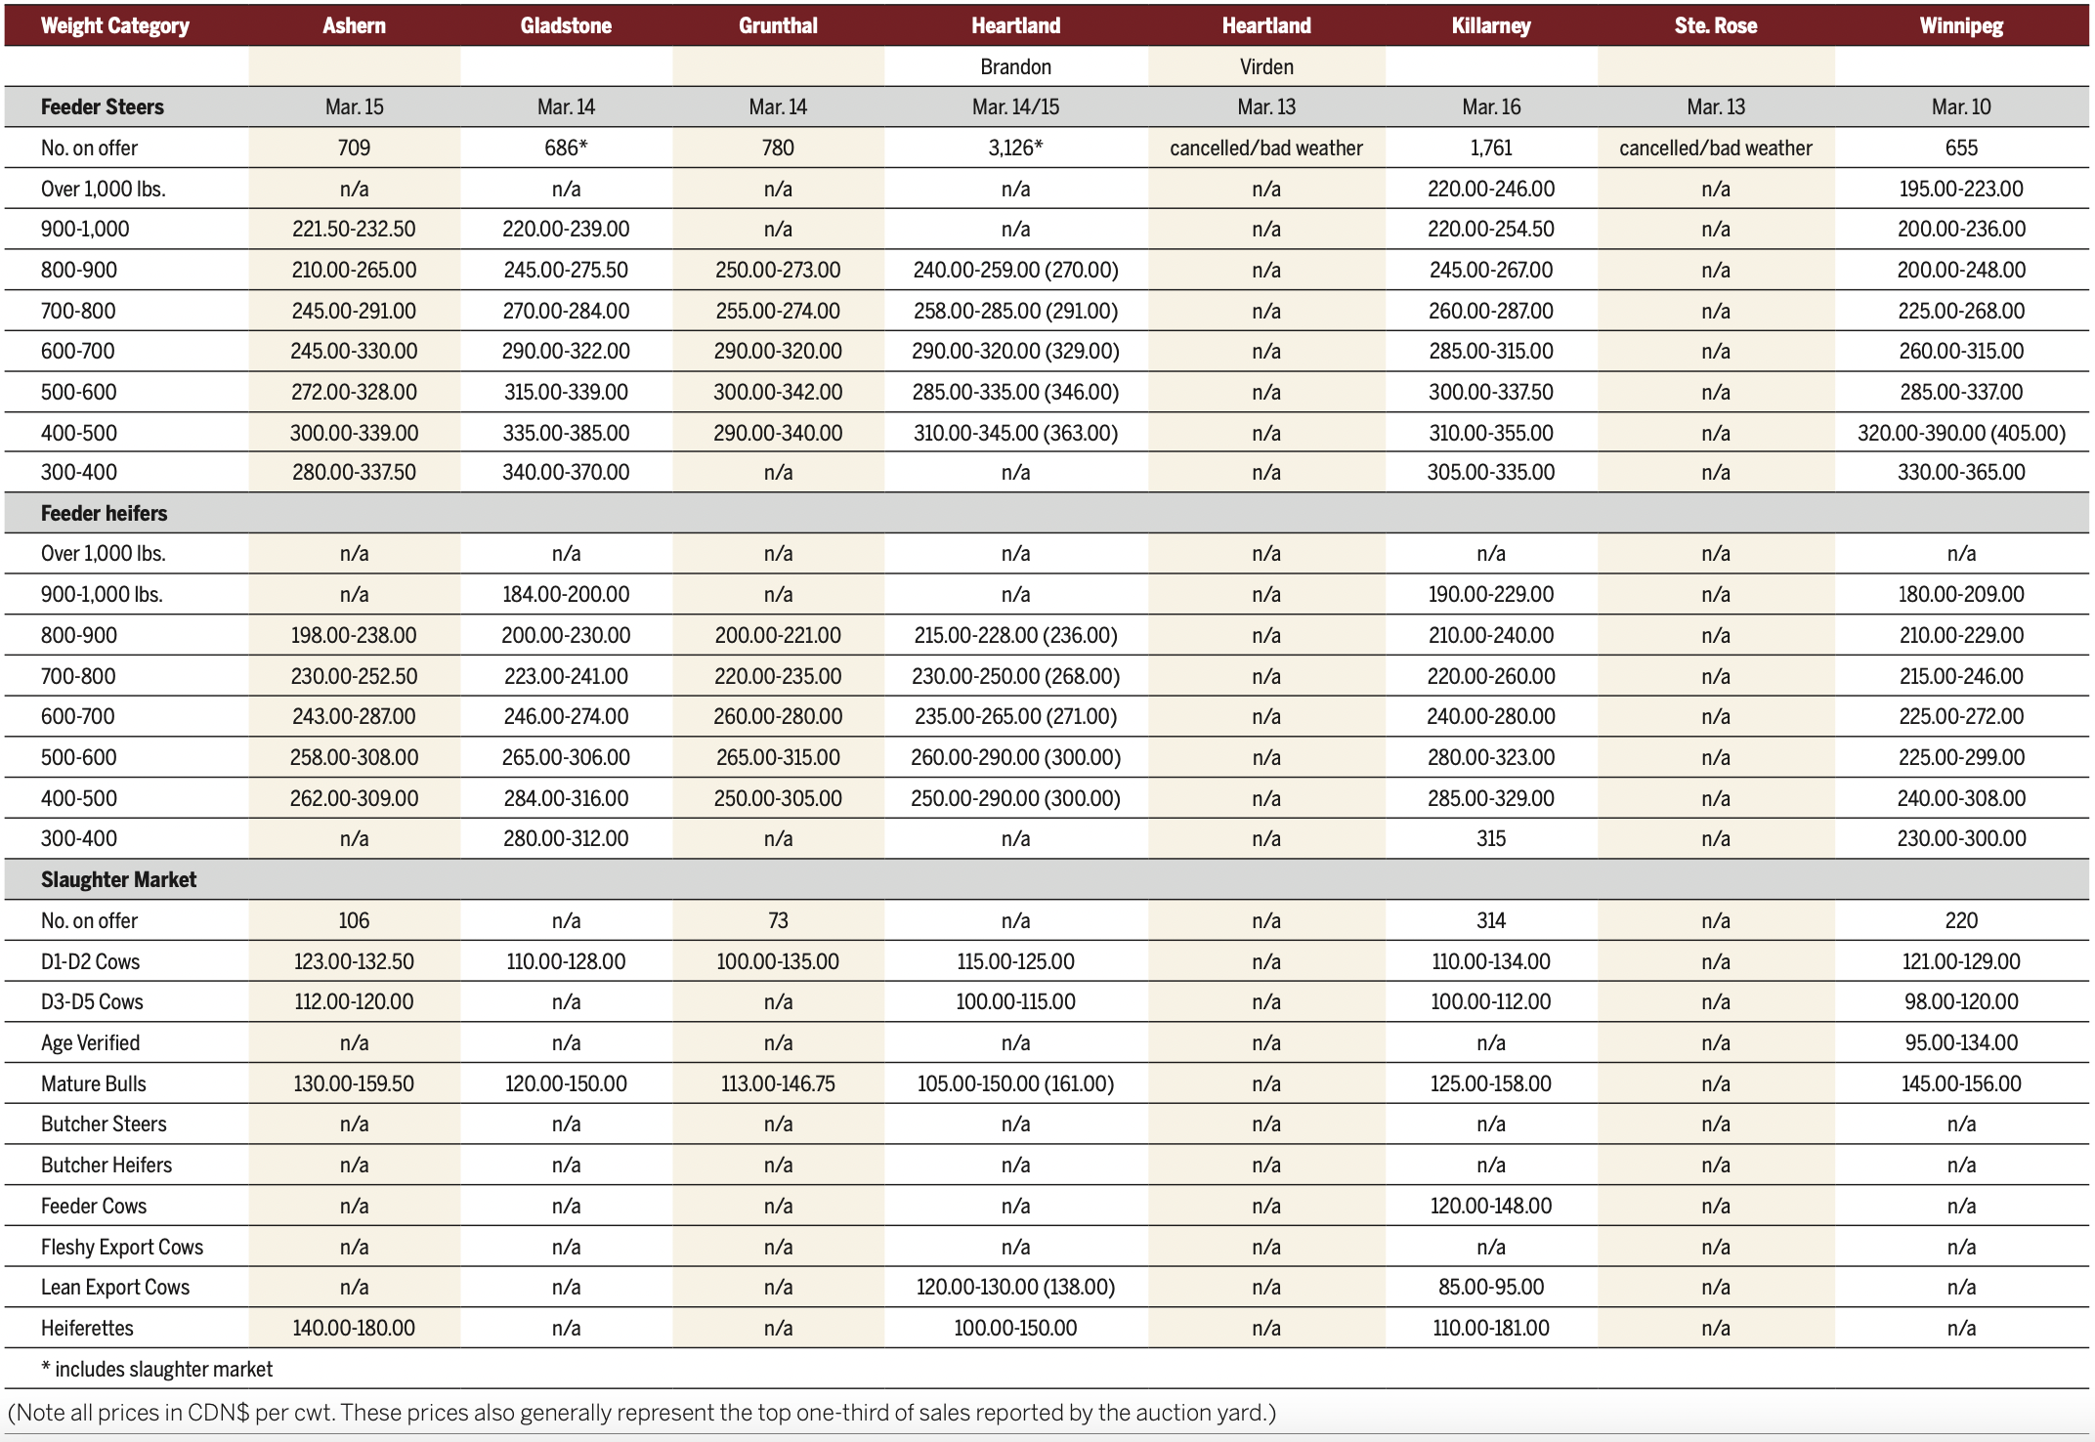2095x1442 pixels.
Task: Select the Ashern column header
Action: coord(354,25)
